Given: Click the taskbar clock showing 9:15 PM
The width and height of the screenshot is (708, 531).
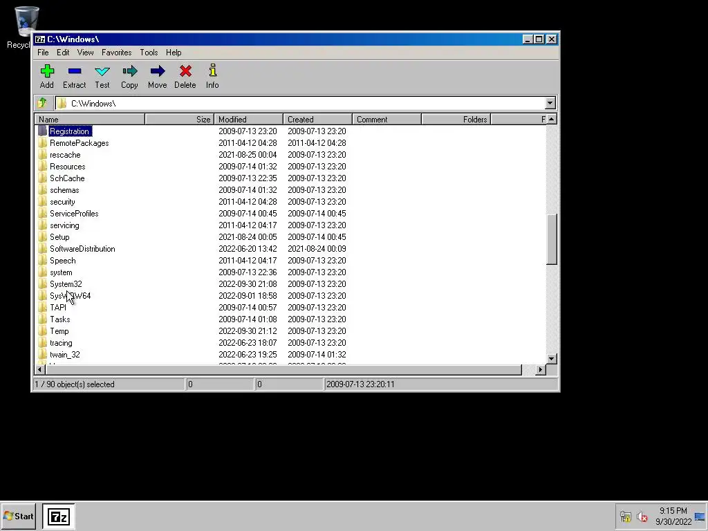Looking at the screenshot, I should [673, 511].
